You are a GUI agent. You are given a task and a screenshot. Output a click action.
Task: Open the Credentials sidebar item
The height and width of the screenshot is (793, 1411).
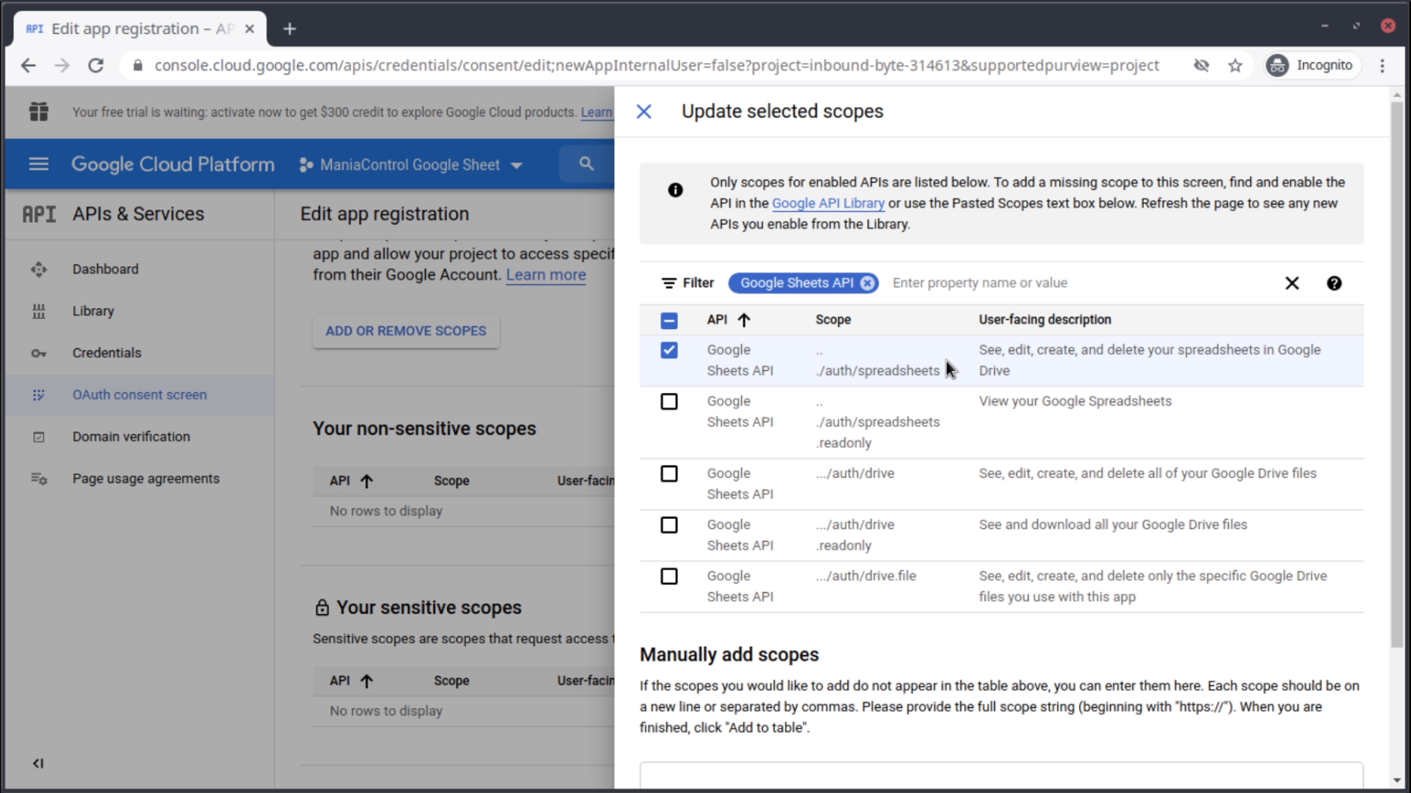(x=106, y=353)
